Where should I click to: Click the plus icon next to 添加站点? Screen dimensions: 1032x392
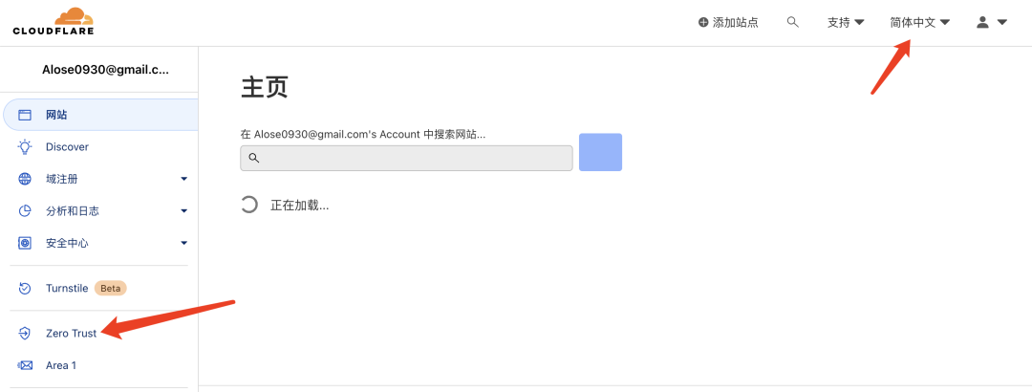703,22
